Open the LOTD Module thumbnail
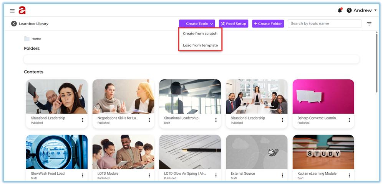The width and height of the screenshot is (383, 185). point(123,152)
